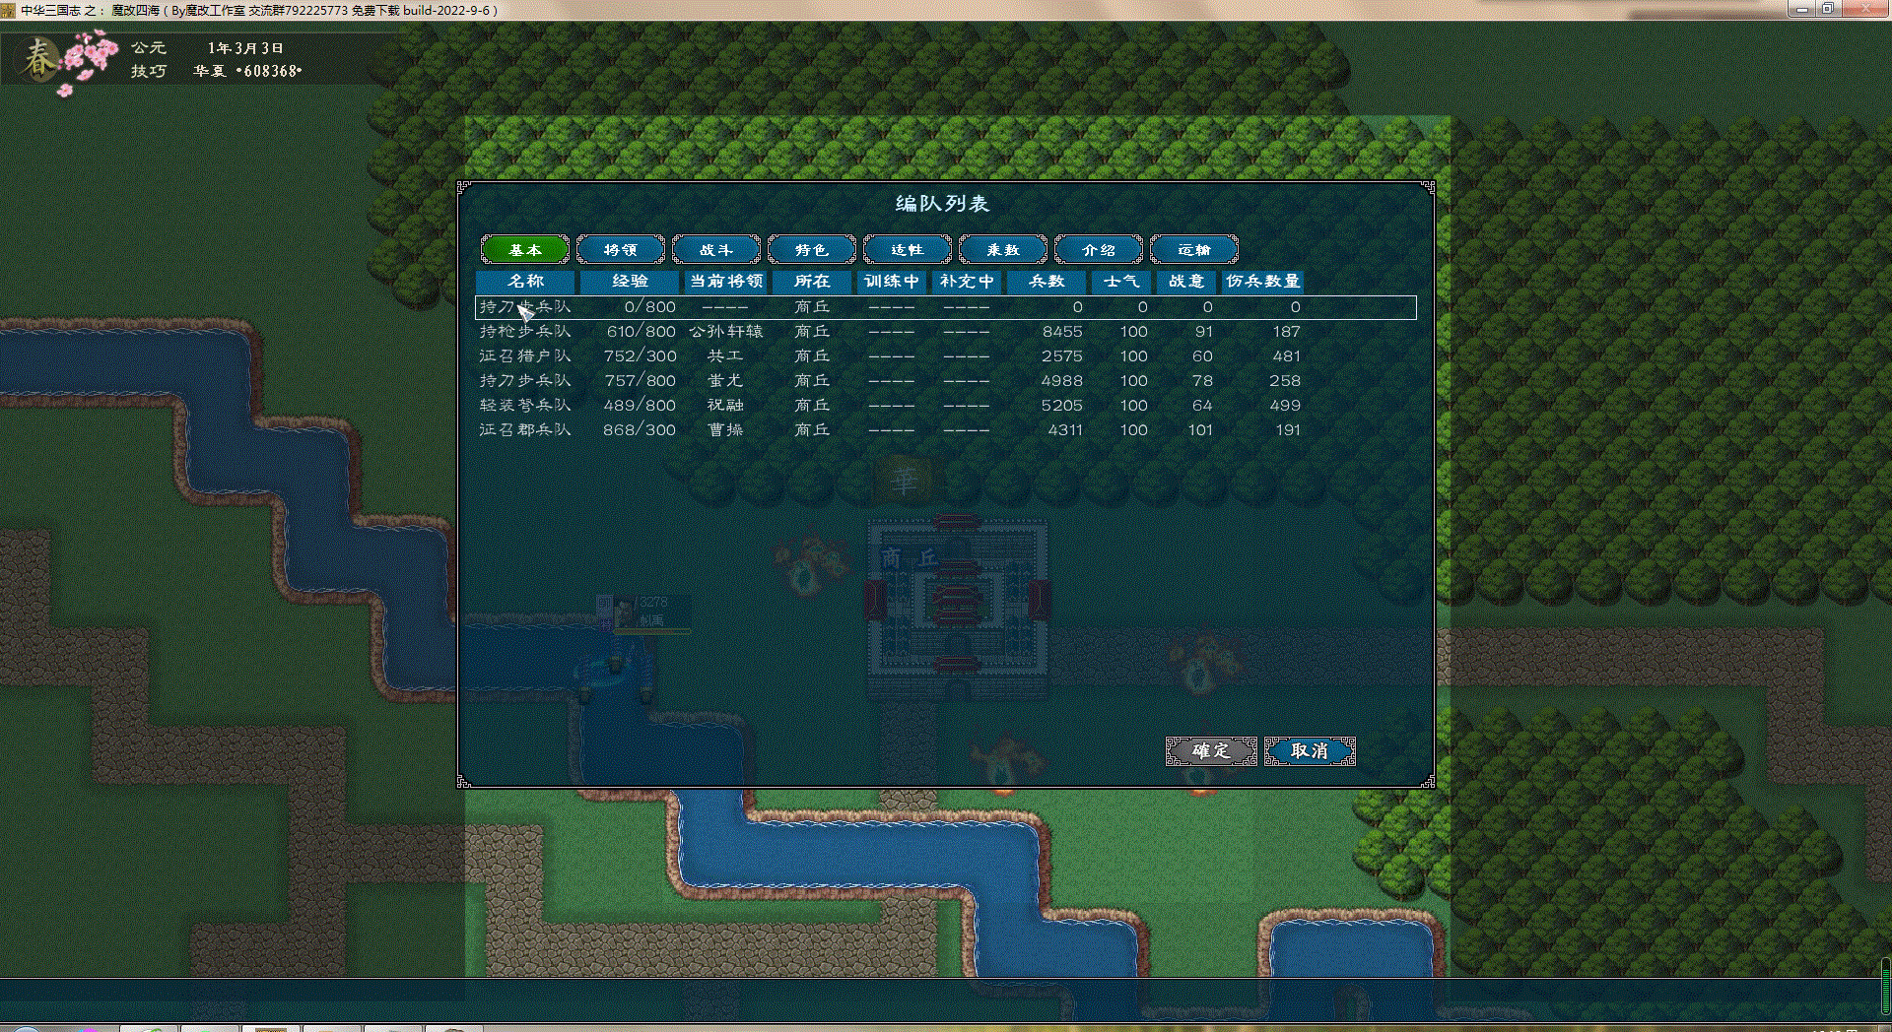1892x1032 pixels.
Task: Click general name 公孙轩辕
Action: pyautogui.click(x=726, y=332)
